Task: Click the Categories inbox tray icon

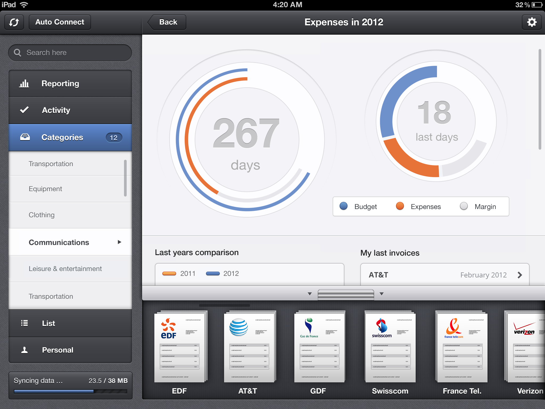Action: (25, 137)
